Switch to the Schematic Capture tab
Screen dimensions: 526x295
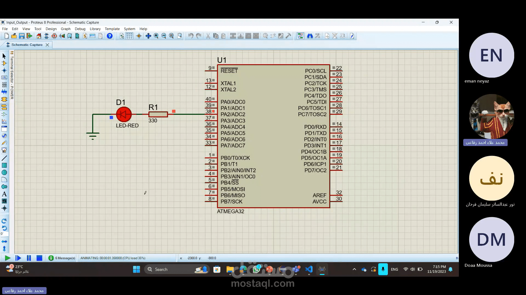point(27,45)
